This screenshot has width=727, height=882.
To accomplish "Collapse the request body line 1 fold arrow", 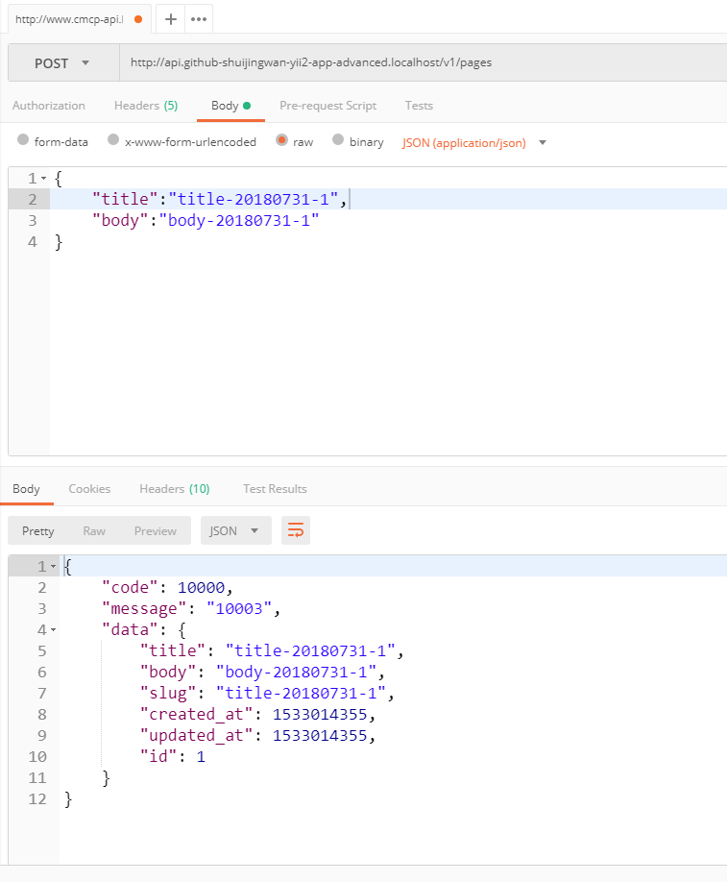I will tap(43, 179).
